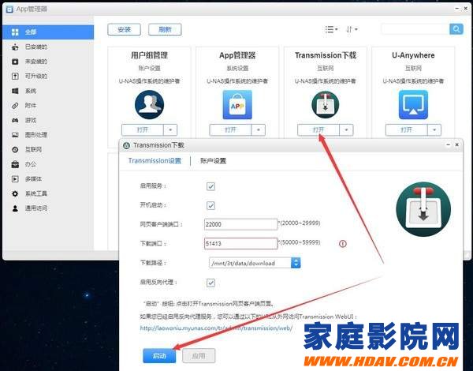Toggle the 启用反向代理 checkbox
Screen dimensions: 473x371
coord(210,283)
